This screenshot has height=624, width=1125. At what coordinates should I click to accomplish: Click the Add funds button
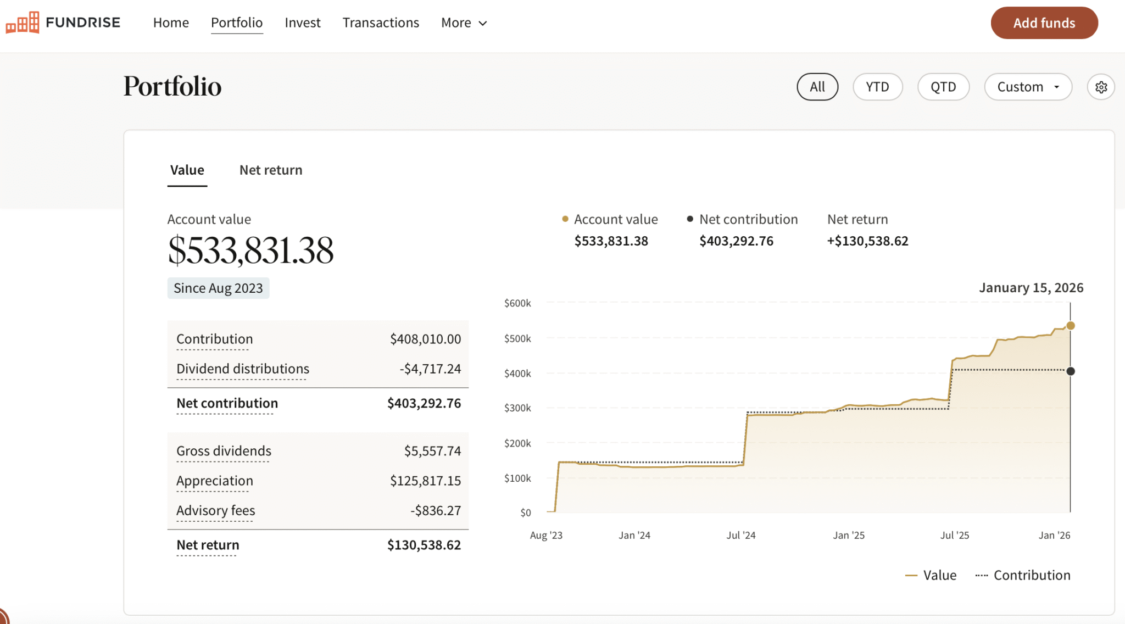tap(1044, 23)
